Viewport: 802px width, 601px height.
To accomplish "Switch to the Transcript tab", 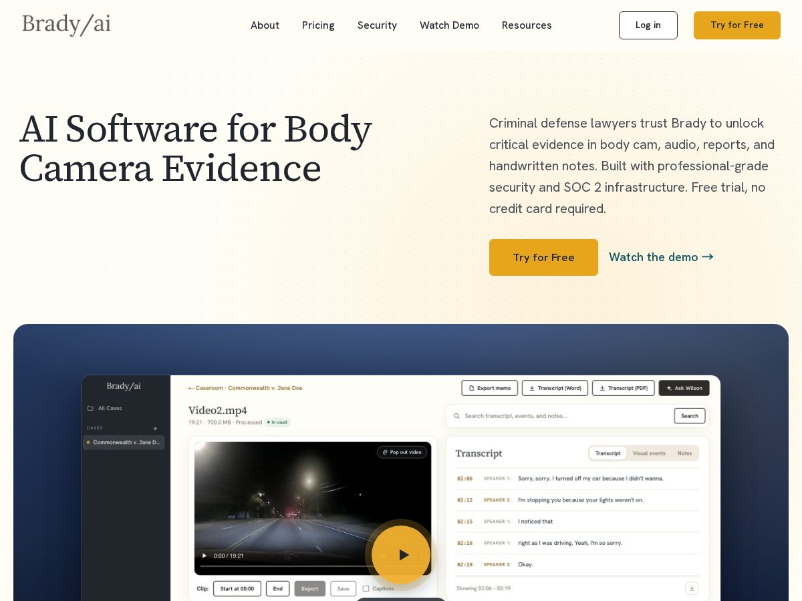I will point(608,453).
